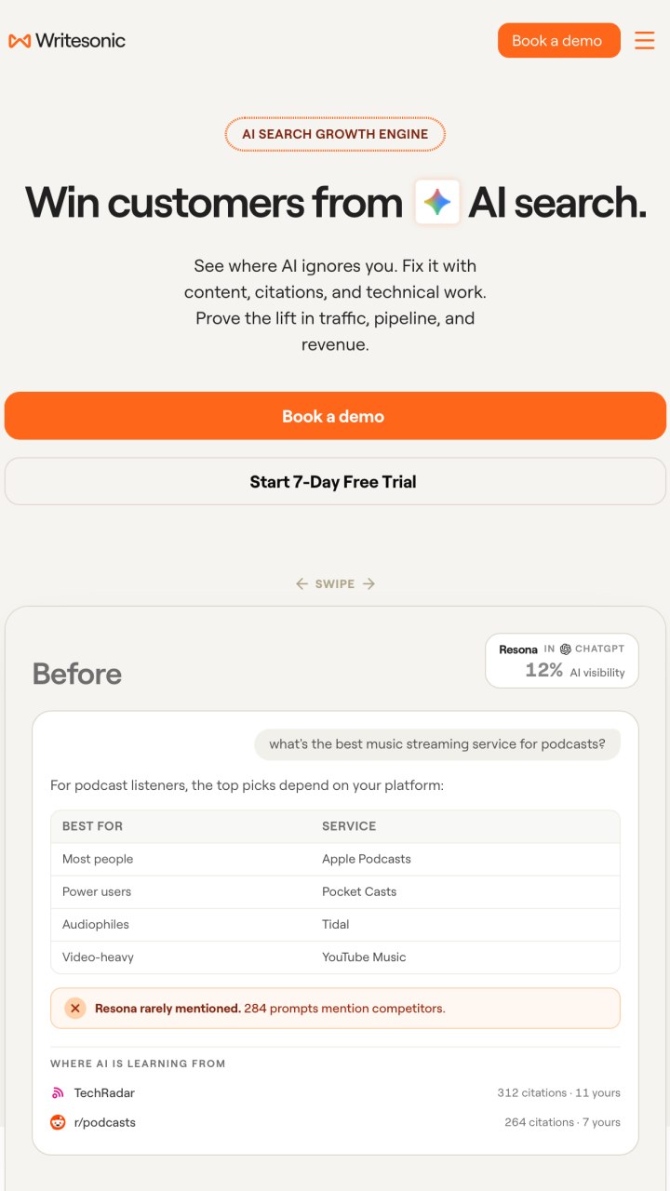This screenshot has height=1191, width=670.
Task: Click the large orange Book a demo button
Action: click(335, 416)
